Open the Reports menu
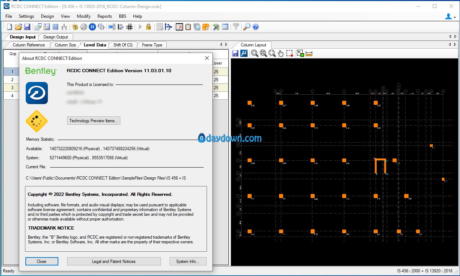This screenshot has height=276, width=460. (x=105, y=16)
